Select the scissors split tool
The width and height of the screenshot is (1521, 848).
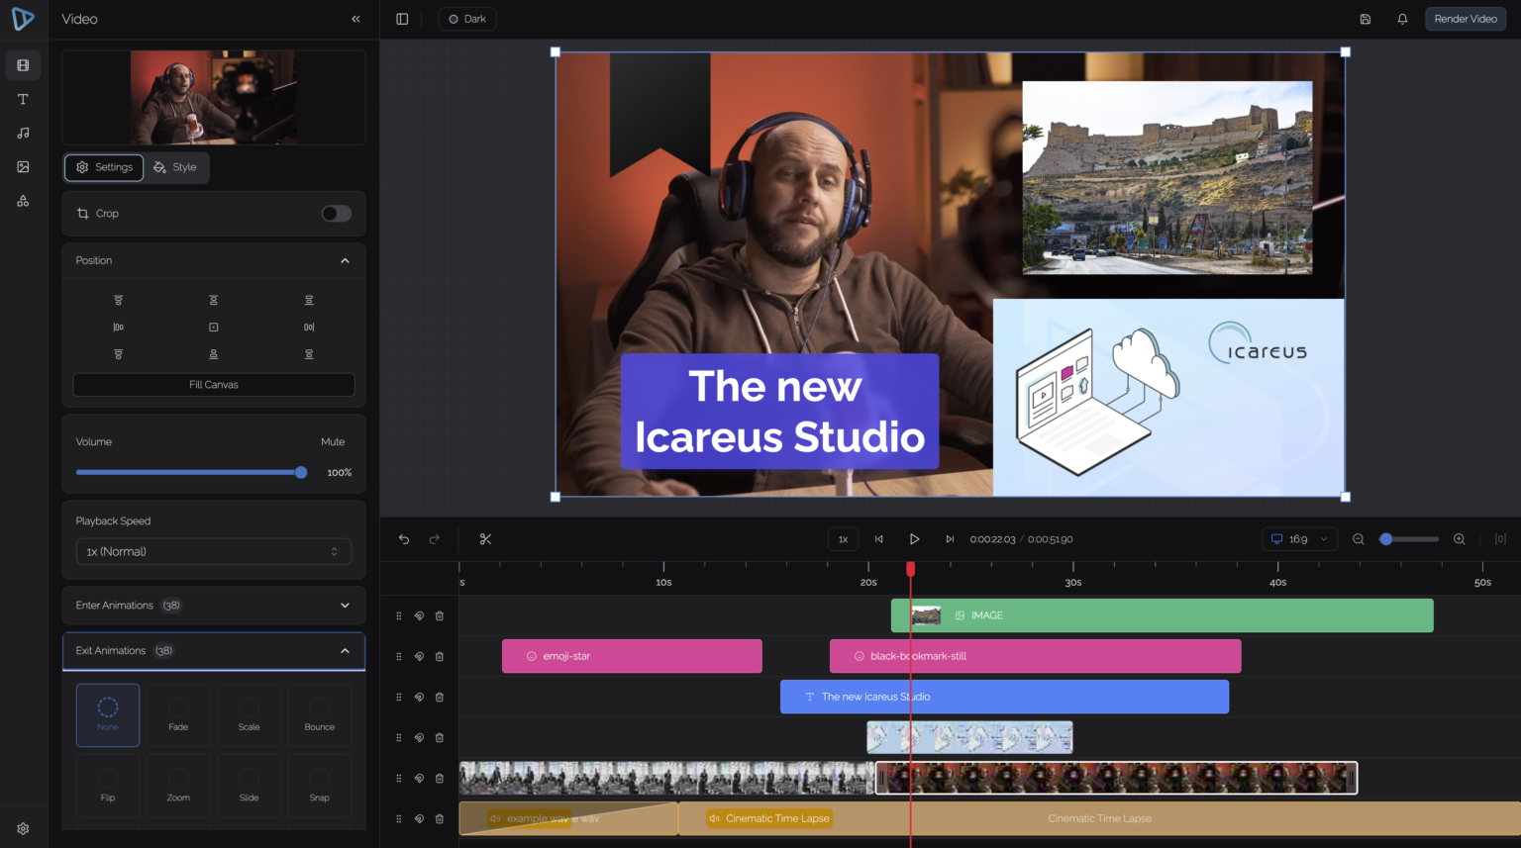tap(485, 539)
